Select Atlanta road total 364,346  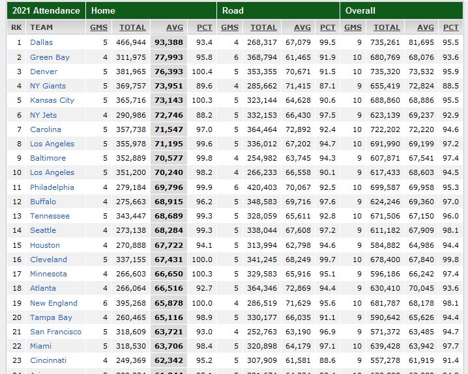coord(262,288)
